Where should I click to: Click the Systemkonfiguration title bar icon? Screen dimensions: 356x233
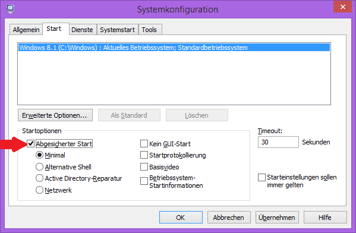(11, 9)
